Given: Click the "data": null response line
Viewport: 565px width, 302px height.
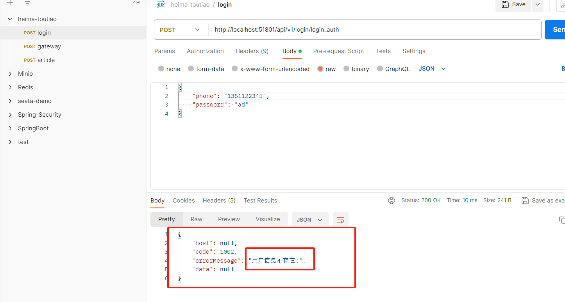Looking at the screenshot, I should (213, 269).
